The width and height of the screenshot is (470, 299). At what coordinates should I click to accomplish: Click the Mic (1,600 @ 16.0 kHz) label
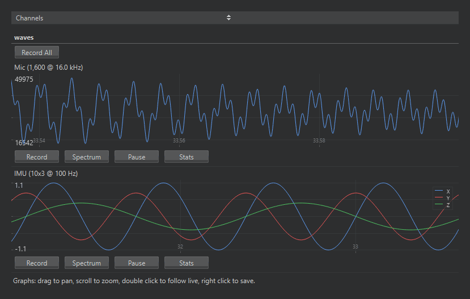tap(49, 68)
